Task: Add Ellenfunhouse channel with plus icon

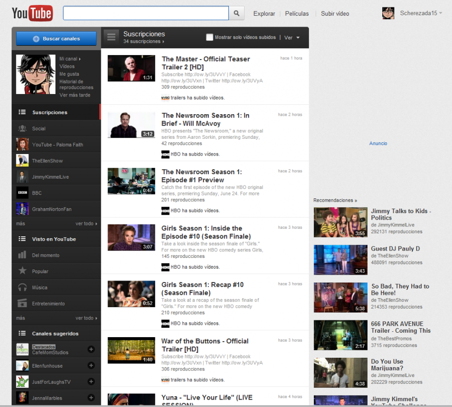Action: [x=91, y=365]
